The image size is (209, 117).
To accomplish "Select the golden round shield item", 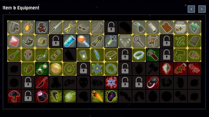I will coord(56,69).
